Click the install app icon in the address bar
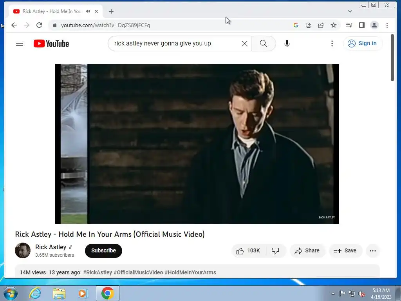This screenshot has width=401, height=301. click(309, 25)
